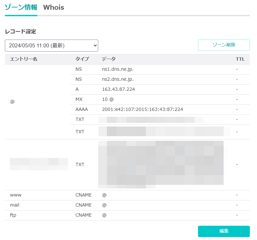This screenshot has height=240, width=257.
Task: Select the ns2.dns.ne.jp. NS record value
Action: pos(118,79)
